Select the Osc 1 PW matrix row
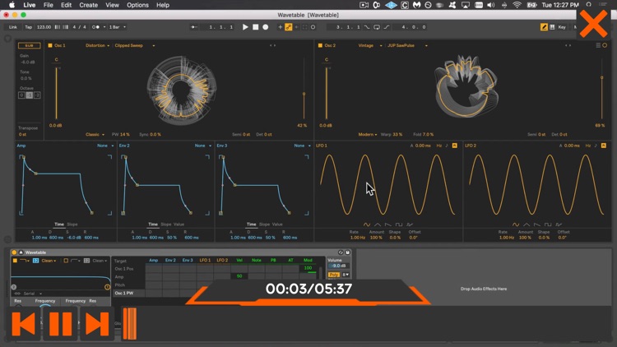The image size is (617, 347). [x=128, y=293]
